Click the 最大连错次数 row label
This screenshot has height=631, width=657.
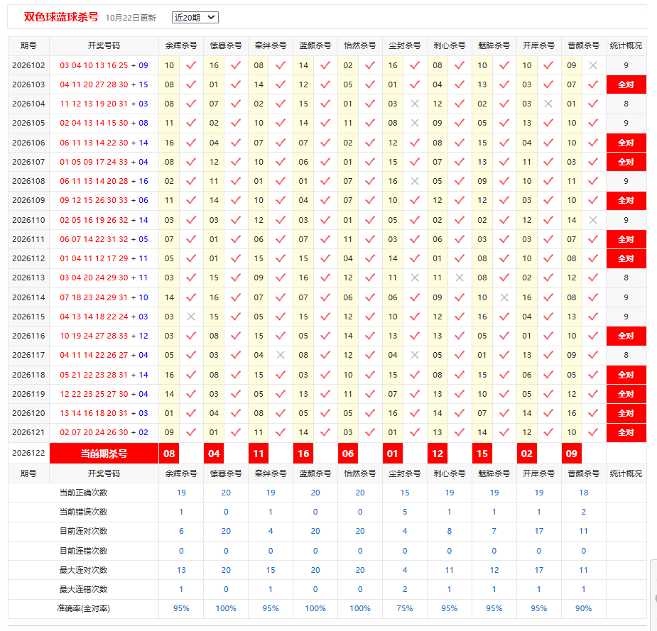coord(83,589)
